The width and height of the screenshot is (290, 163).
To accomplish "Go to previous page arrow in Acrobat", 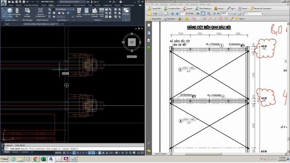I will click(172, 14).
